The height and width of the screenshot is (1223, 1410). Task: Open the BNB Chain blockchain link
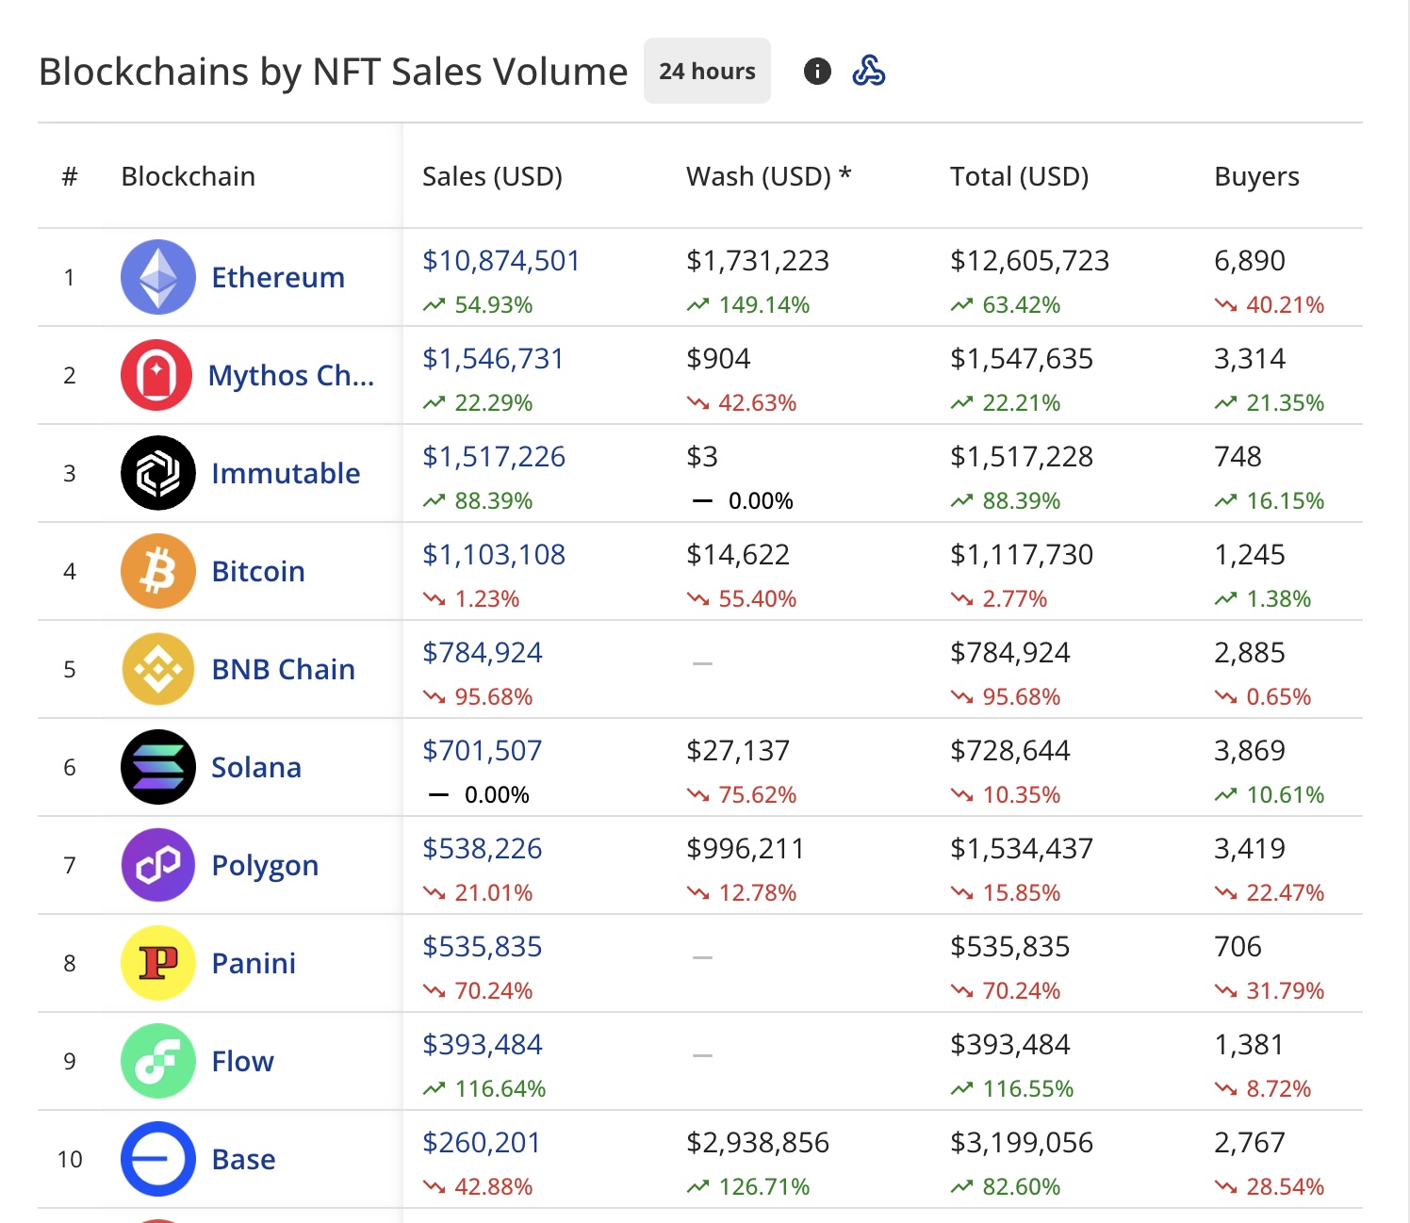[x=284, y=669]
